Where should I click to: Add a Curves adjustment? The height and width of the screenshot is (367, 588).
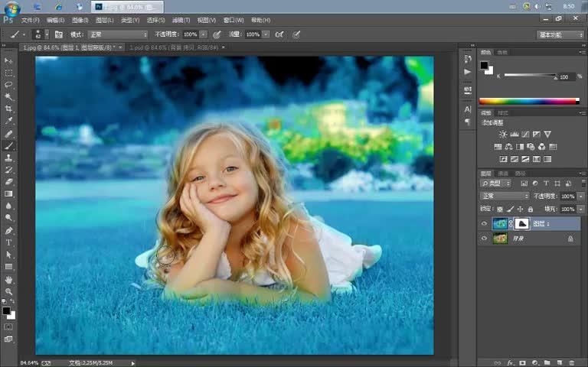point(525,134)
